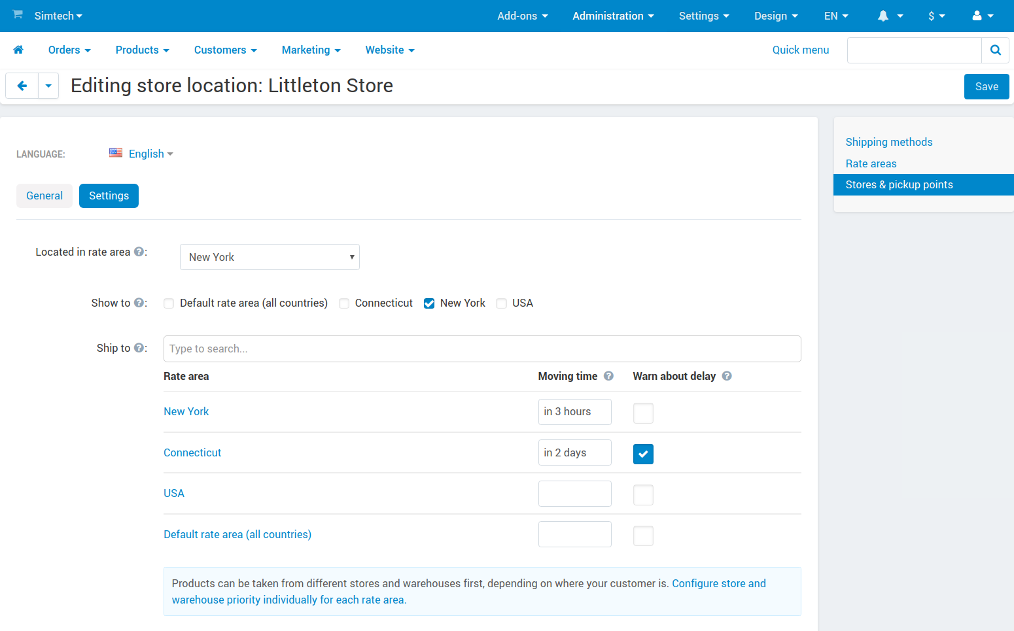Screen dimensions: 1014x631
Task: Click the top search input box
Action: [x=914, y=50]
